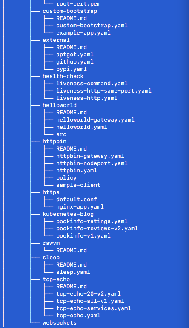The width and height of the screenshot is (189, 328).
Task: Click the kubernetes-blog directory
Action: (x=68, y=214)
